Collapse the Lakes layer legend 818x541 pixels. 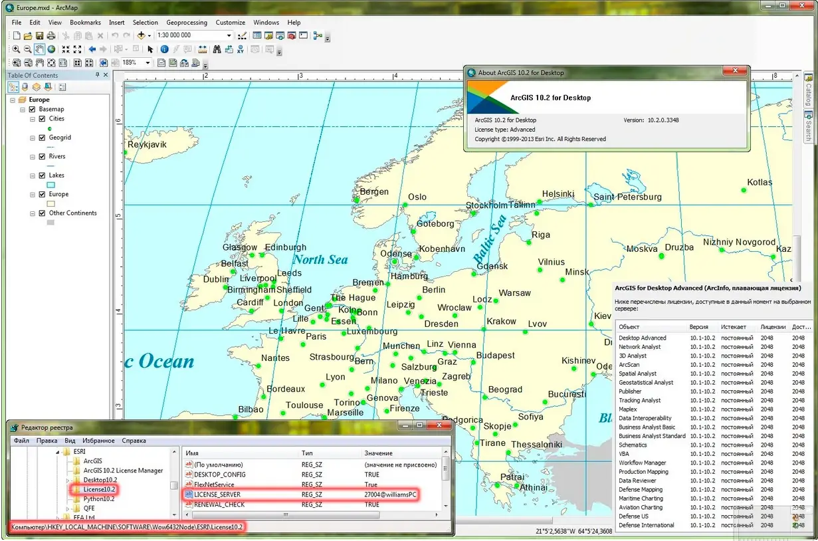click(x=33, y=175)
